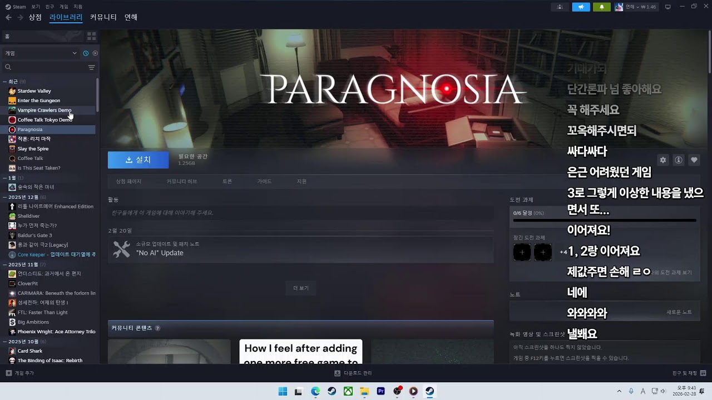712x400 pixels.
Task: Open the 친구 menu
Action: 50,7
